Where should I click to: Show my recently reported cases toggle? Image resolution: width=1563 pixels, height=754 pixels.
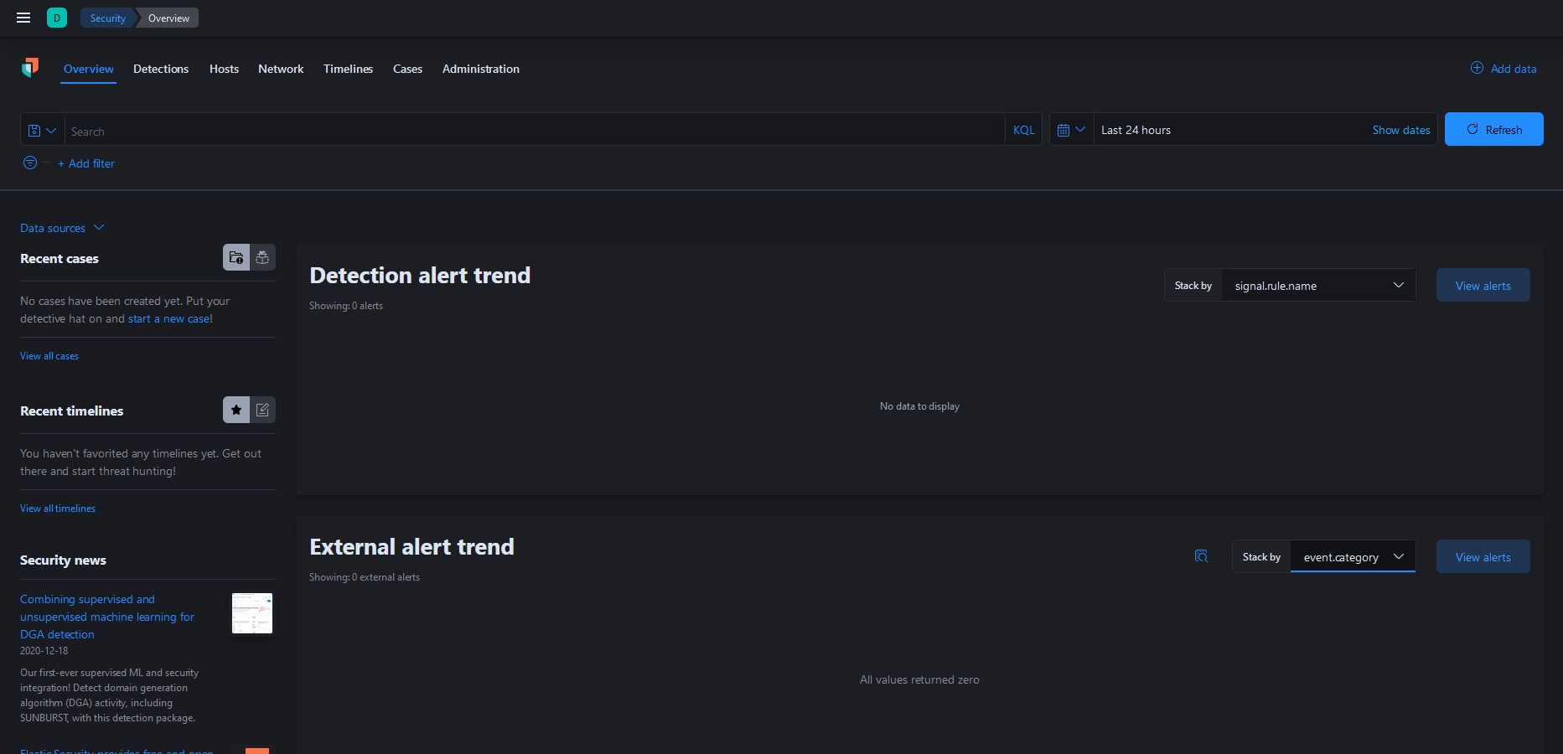point(262,257)
